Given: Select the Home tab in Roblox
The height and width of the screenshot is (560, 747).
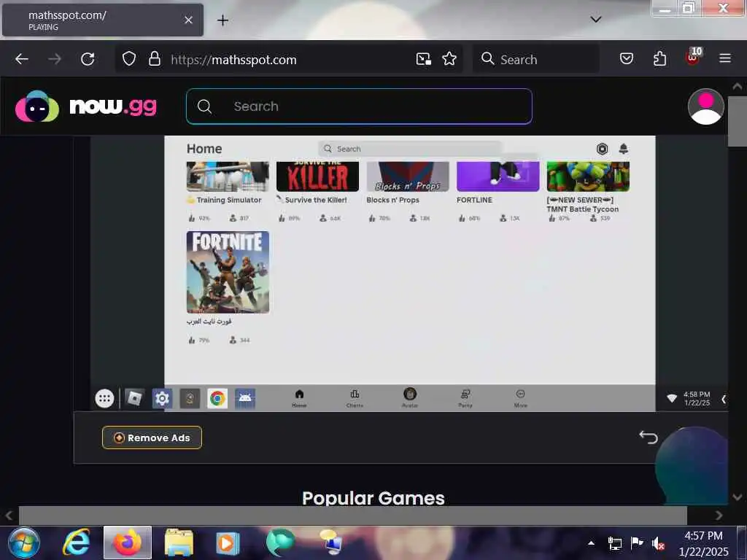Looking at the screenshot, I should click(x=299, y=398).
